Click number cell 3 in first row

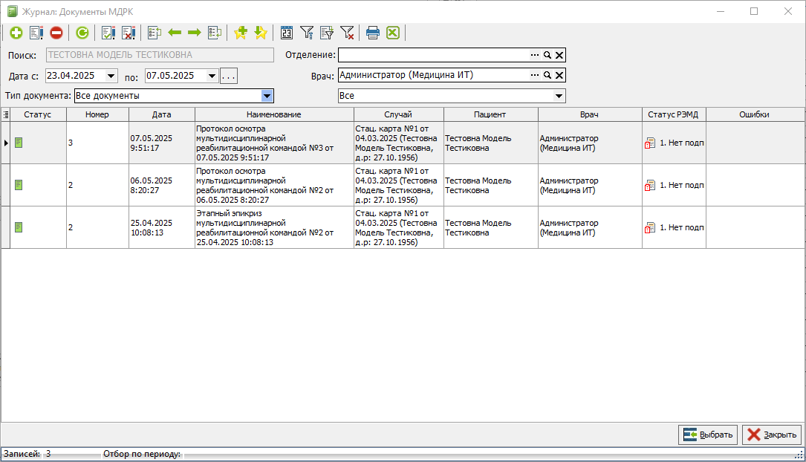click(x=97, y=143)
